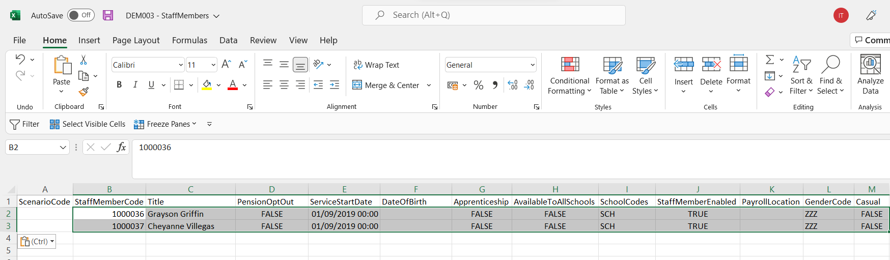Apply red font color
890x260 pixels.
[x=233, y=85]
